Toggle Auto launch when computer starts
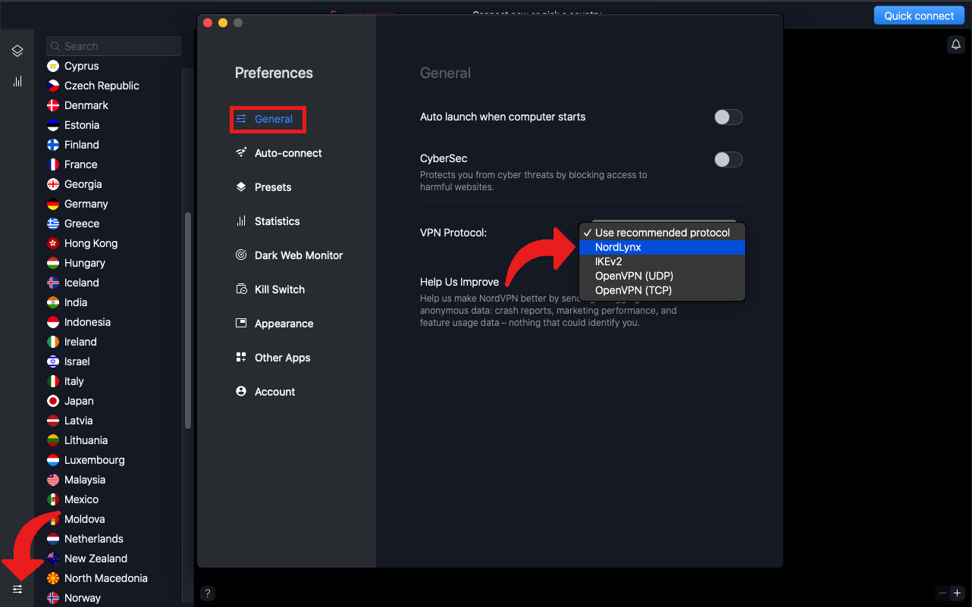Image resolution: width=972 pixels, height=607 pixels. 728,117
